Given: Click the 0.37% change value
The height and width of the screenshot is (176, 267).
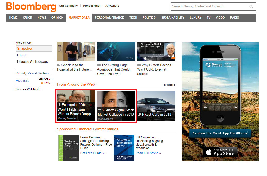Looking at the screenshot, I should [x=45, y=83].
